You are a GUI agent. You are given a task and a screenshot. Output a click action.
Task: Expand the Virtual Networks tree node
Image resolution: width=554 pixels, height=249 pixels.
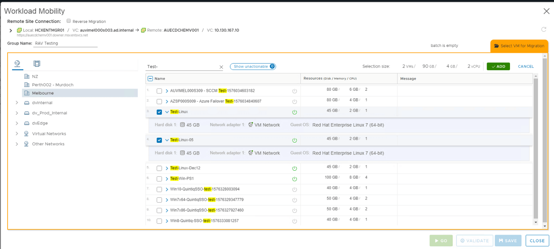coord(17,134)
